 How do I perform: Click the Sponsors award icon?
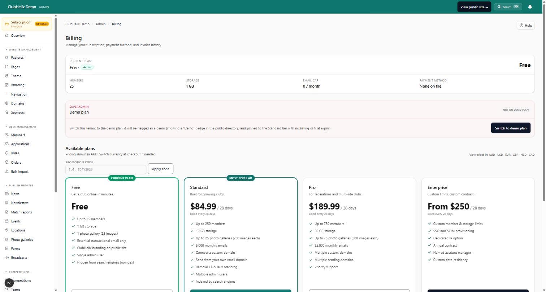point(7,112)
